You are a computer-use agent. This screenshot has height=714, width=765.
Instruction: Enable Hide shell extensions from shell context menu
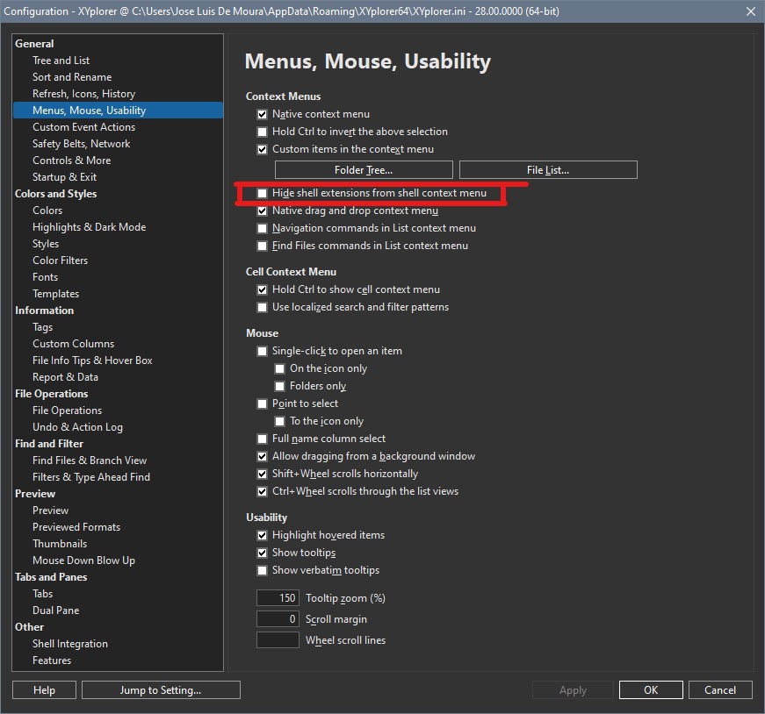(262, 193)
